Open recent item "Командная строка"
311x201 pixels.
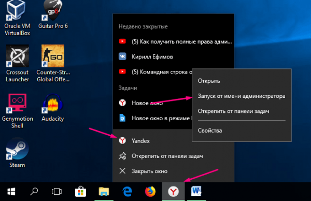(x=152, y=72)
